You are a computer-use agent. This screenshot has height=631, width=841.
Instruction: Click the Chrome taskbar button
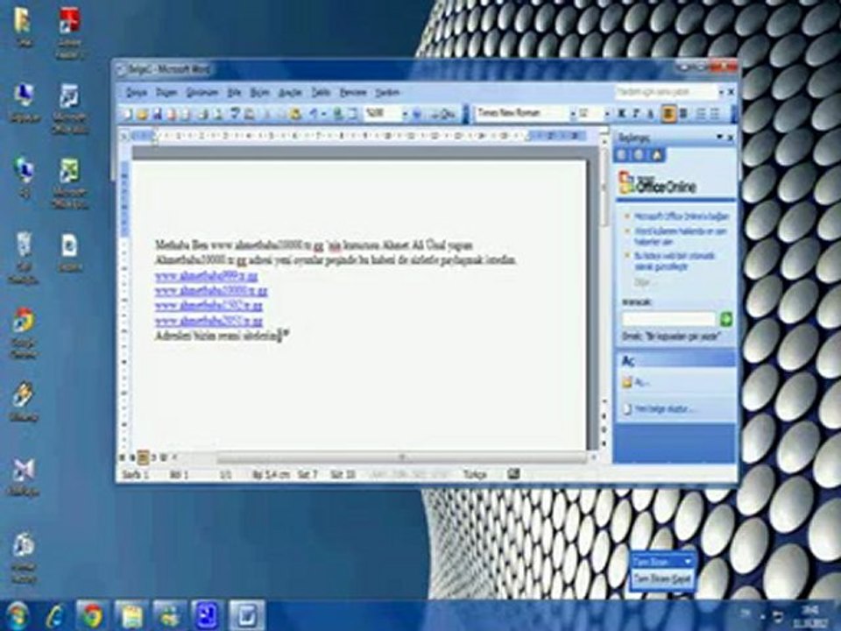click(x=92, y=615)
